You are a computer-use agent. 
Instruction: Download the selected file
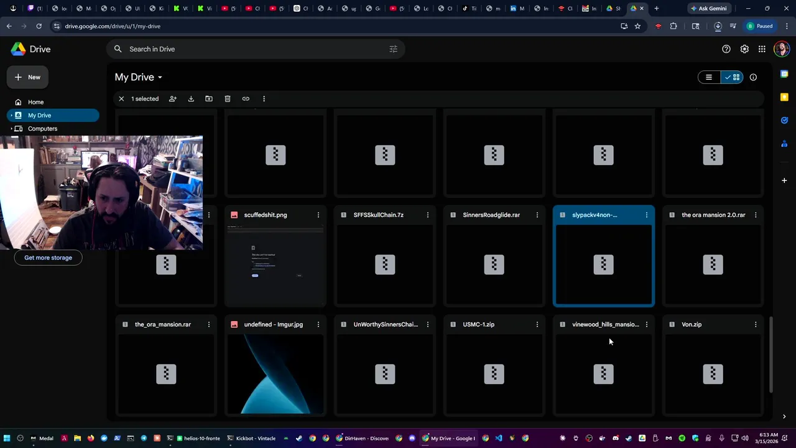click(x=191, y=99)
